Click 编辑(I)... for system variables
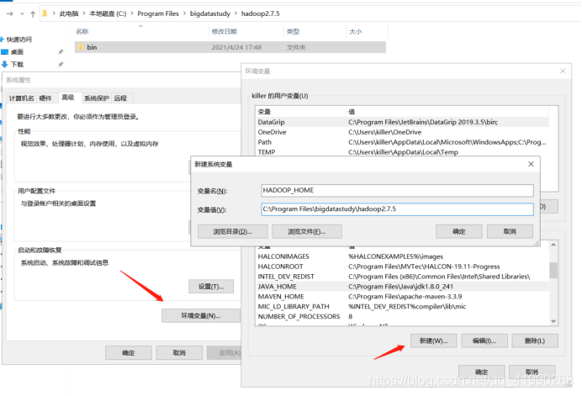 (484, 341)
